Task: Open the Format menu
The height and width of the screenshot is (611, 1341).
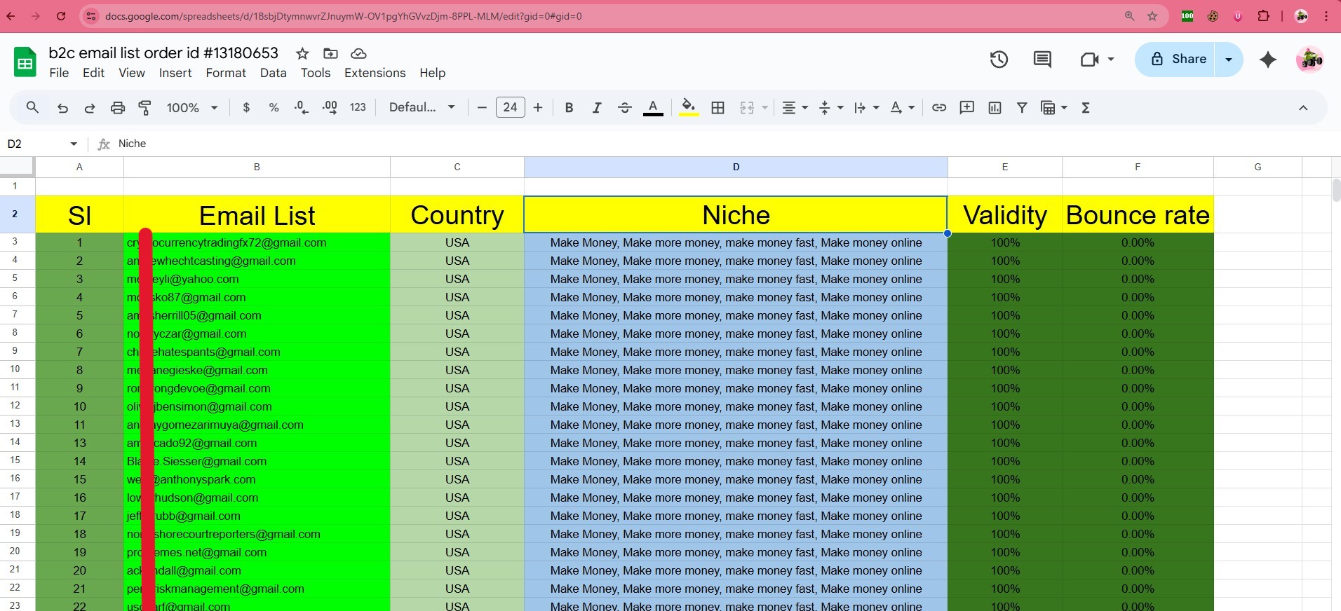Action: (x=225, y=73)
